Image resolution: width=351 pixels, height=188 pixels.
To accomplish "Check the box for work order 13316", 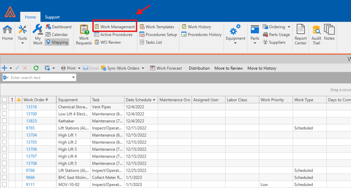I will [4, 107].
